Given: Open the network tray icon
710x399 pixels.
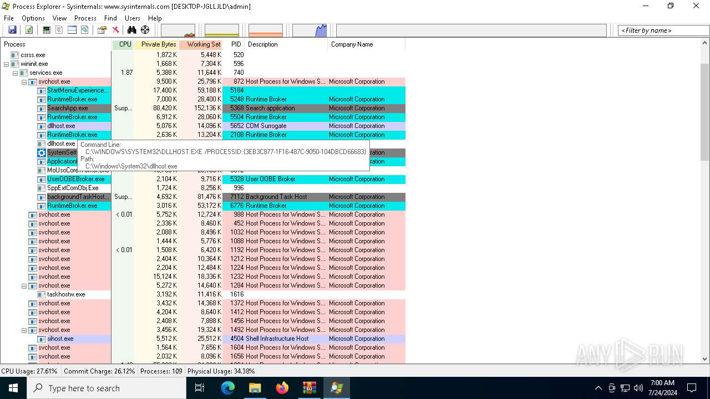Looking at the screenshot, I should (x=625, y=388).
